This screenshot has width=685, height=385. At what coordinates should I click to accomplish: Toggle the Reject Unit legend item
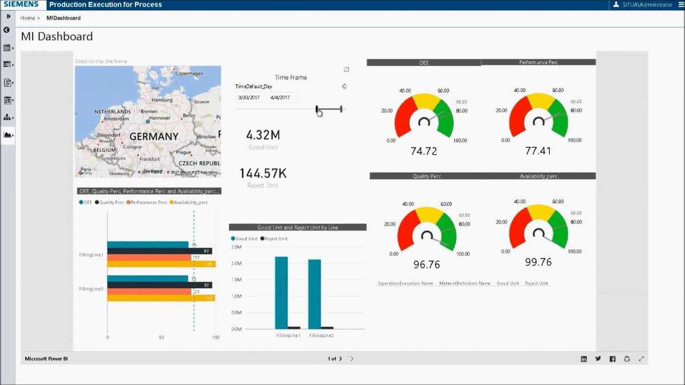274,238
